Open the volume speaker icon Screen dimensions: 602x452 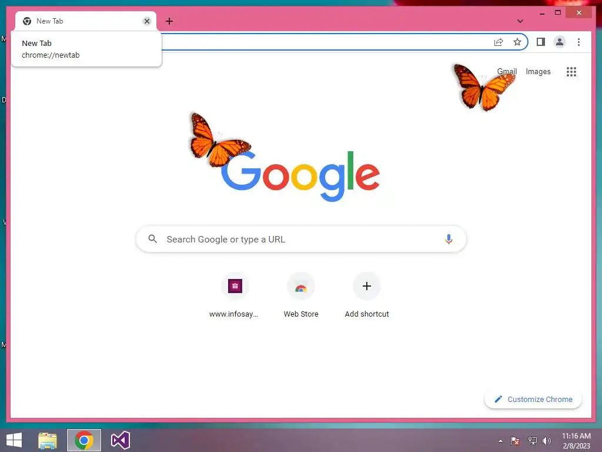[x=547, y=441]
